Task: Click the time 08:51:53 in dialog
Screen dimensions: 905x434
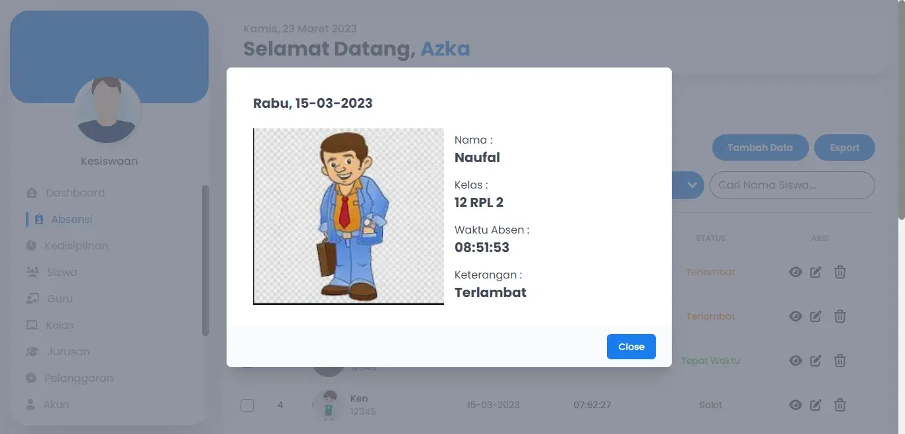Action: (482, 247)
